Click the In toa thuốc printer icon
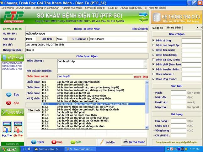Screen dimensions: 203x152 pyautogui.click(x=126, y=142)
